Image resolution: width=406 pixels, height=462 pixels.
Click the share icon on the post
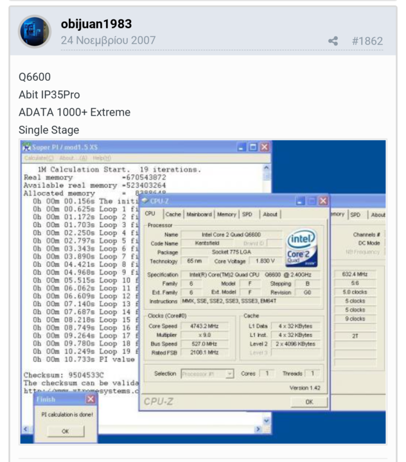tap(333, 41)
